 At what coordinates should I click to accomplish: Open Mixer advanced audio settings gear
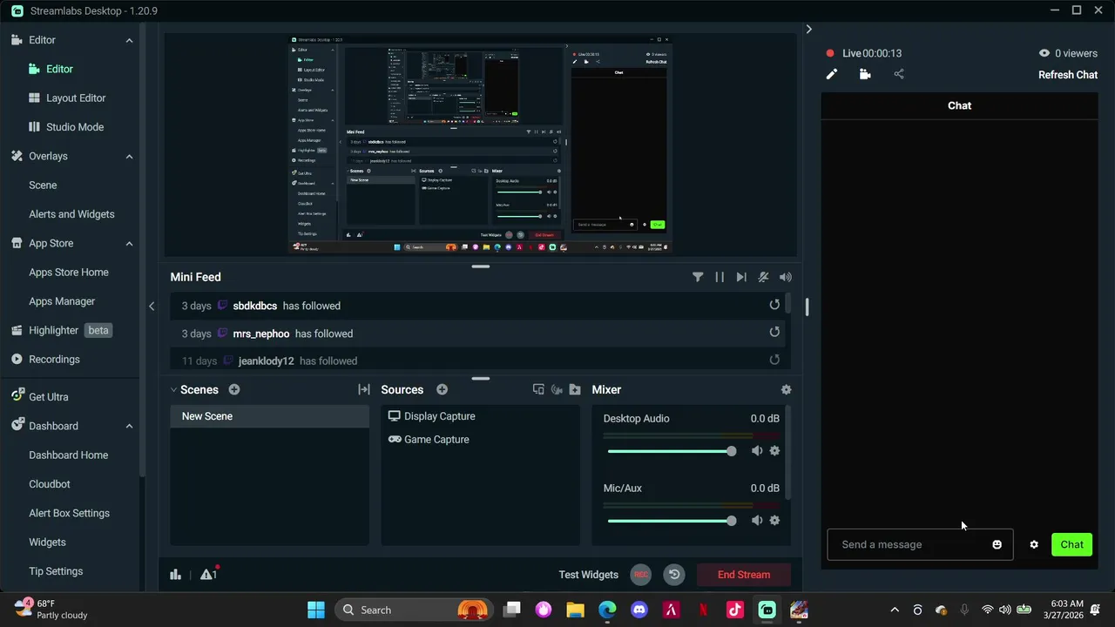click(787, 390)
